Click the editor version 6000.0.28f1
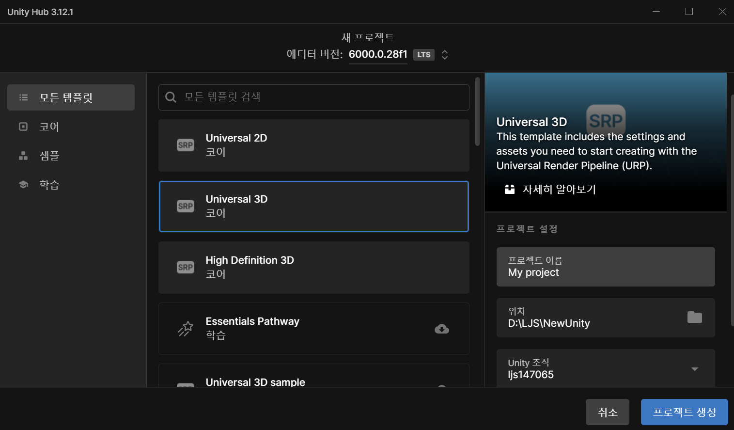The height and width of the screenshot is (430, 734). (378, 54)
